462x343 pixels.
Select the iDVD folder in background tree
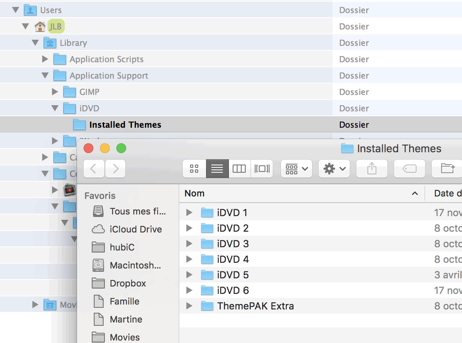coord(231,108)
